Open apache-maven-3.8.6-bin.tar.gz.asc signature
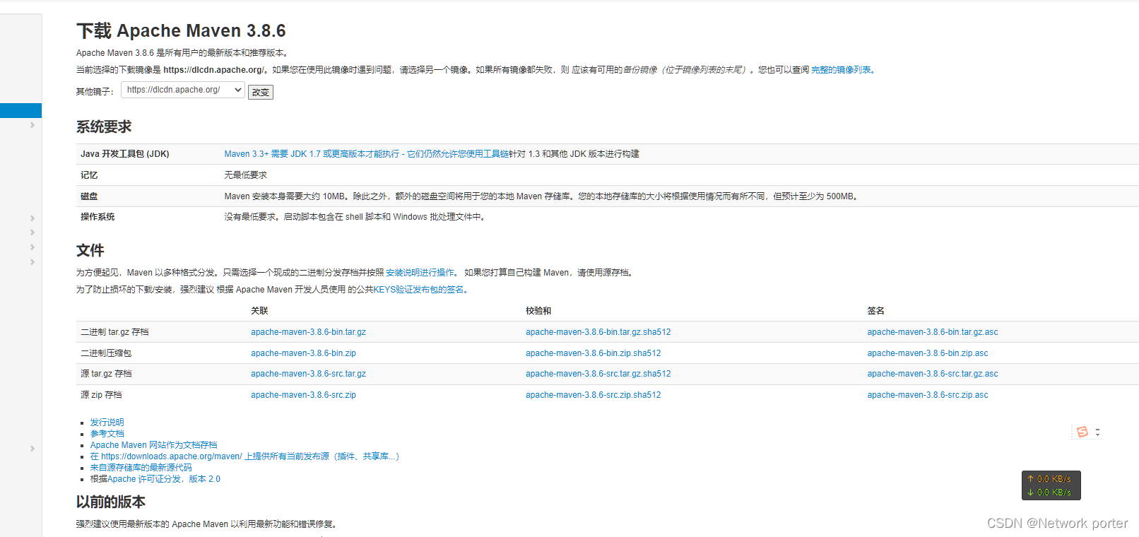Viewport: 1139px width, 537px height. (933, 332)
